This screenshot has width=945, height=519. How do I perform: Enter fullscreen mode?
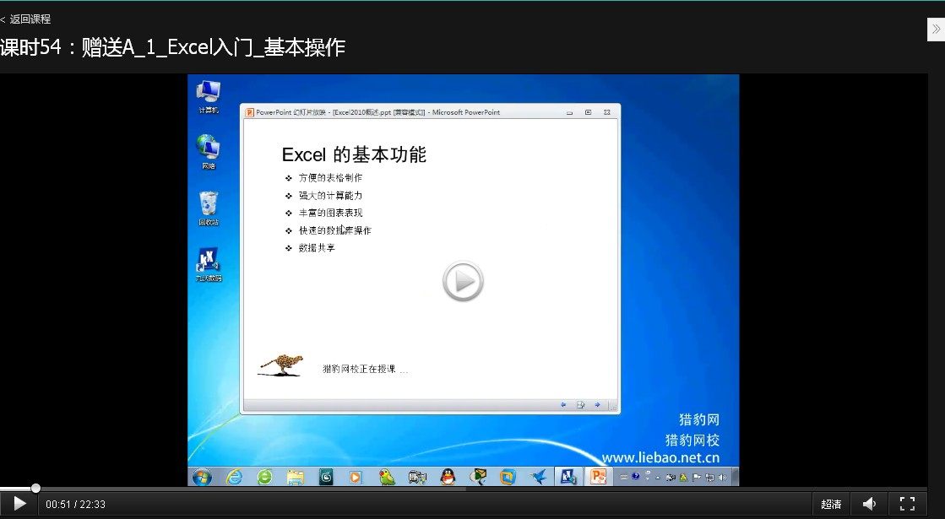(x=907, y=504)
